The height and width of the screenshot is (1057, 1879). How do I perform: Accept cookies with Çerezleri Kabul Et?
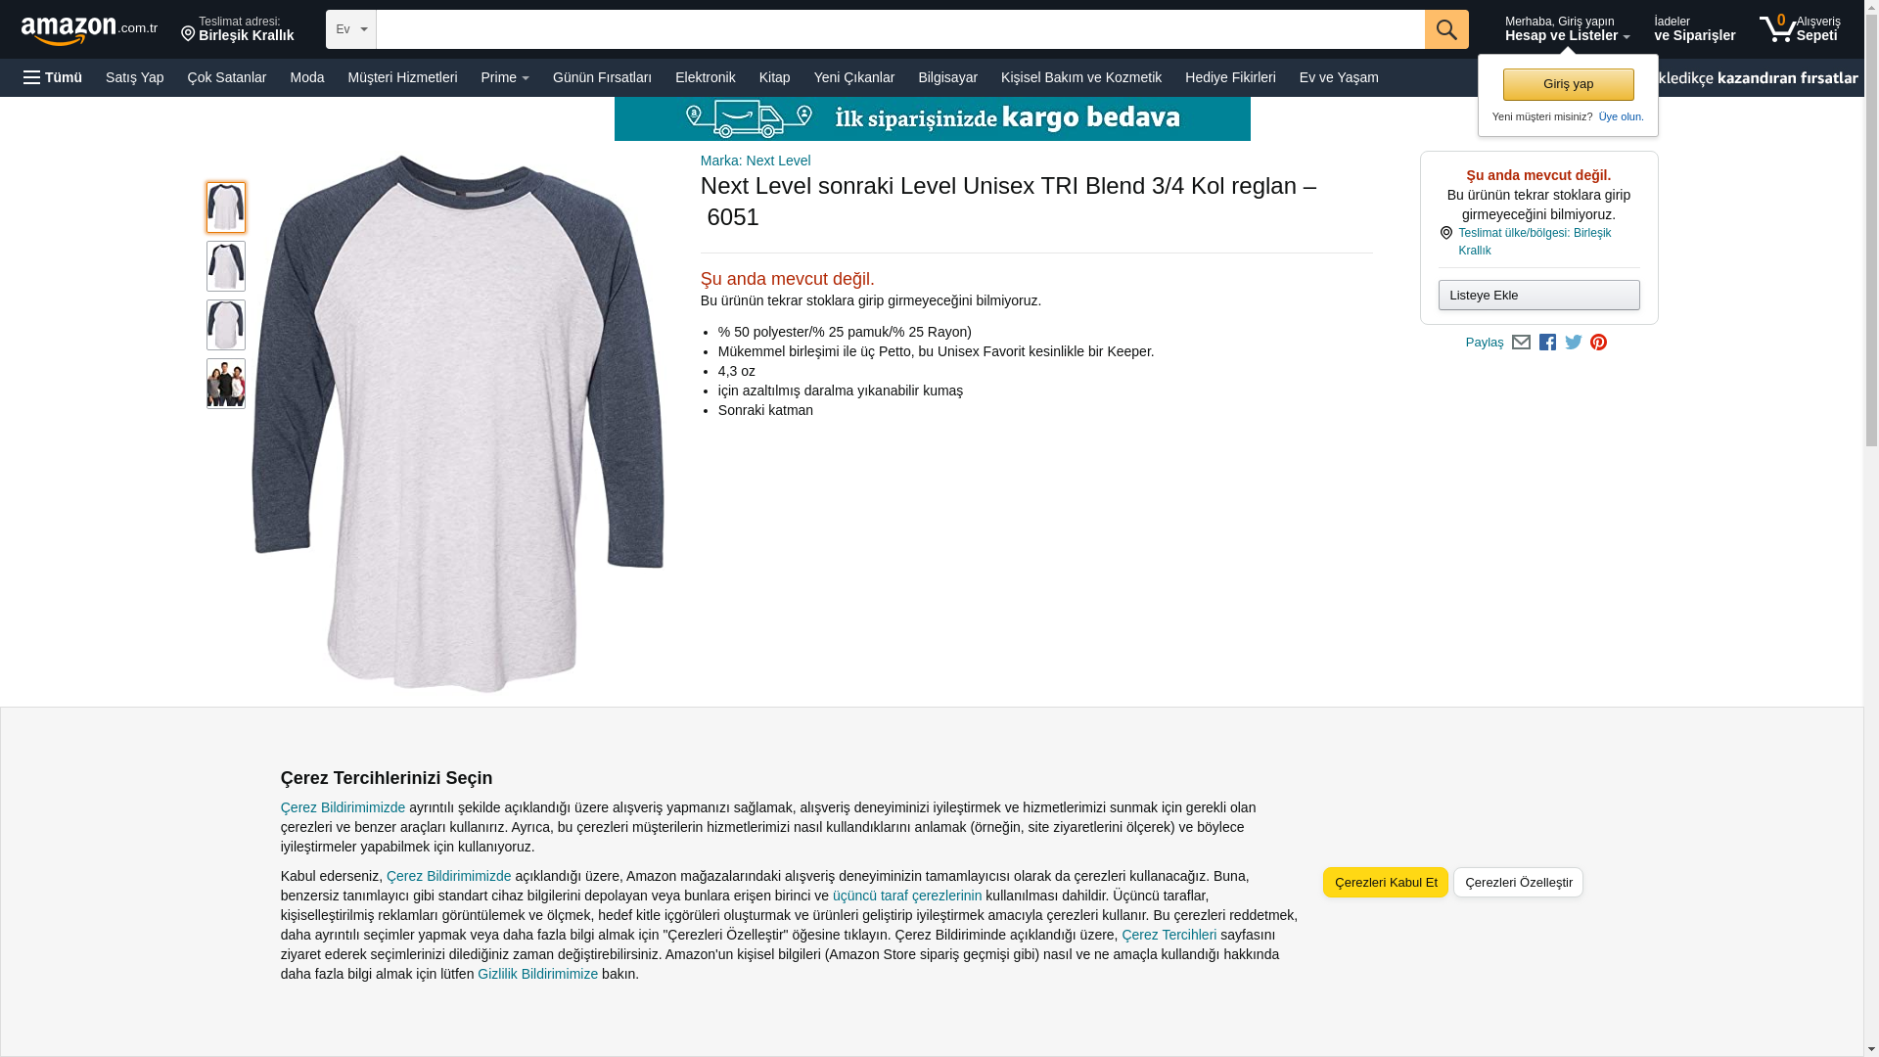tap(1386, 882)
